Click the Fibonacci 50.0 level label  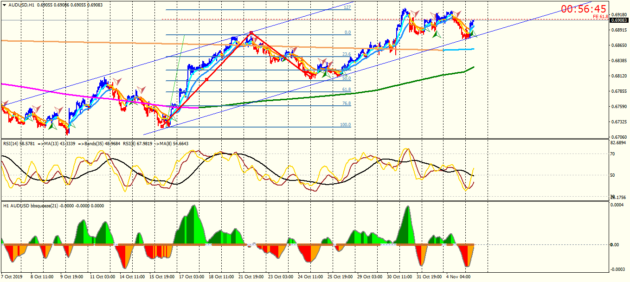[x=346, y=78]
